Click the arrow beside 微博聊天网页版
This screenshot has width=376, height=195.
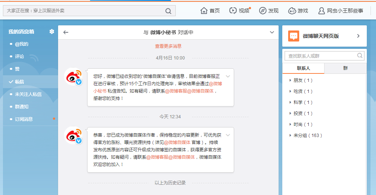point(358,36)
